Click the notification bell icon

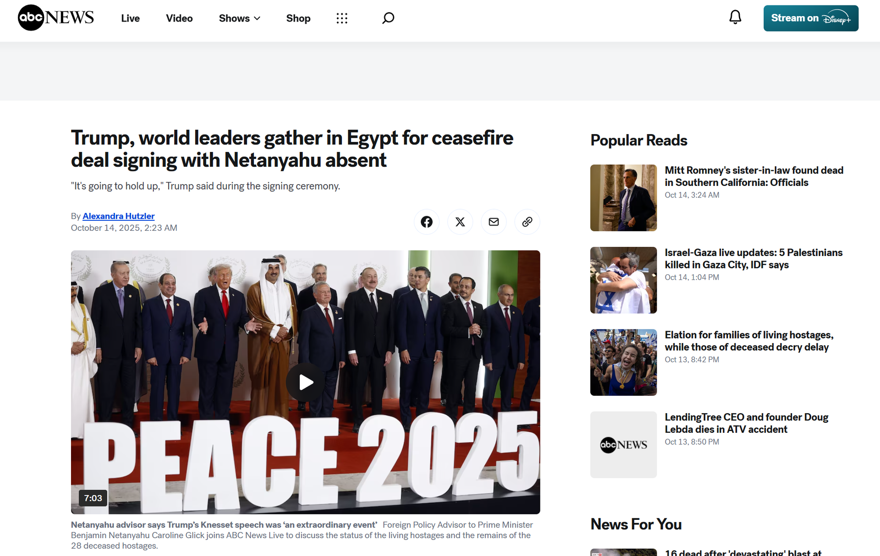[735, 17]
